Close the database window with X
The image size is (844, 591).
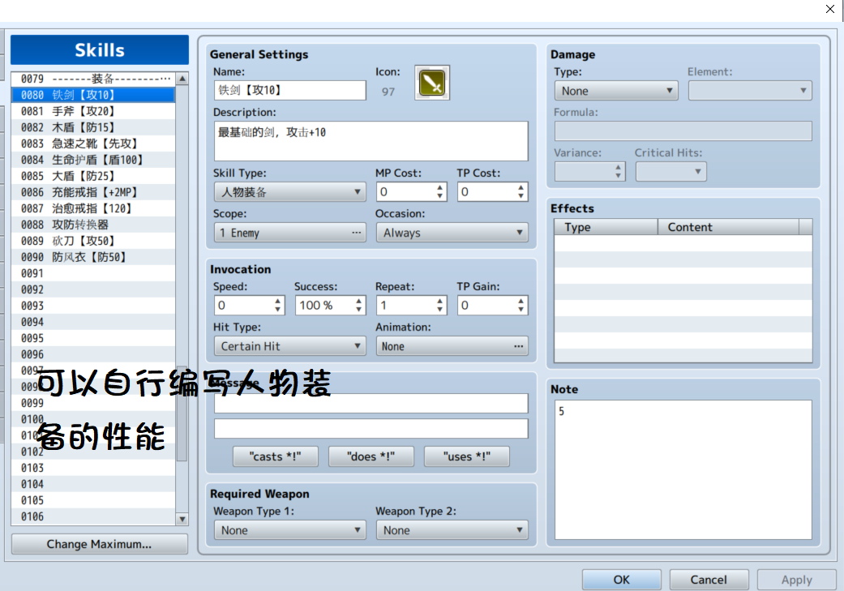tap(830, 9)
